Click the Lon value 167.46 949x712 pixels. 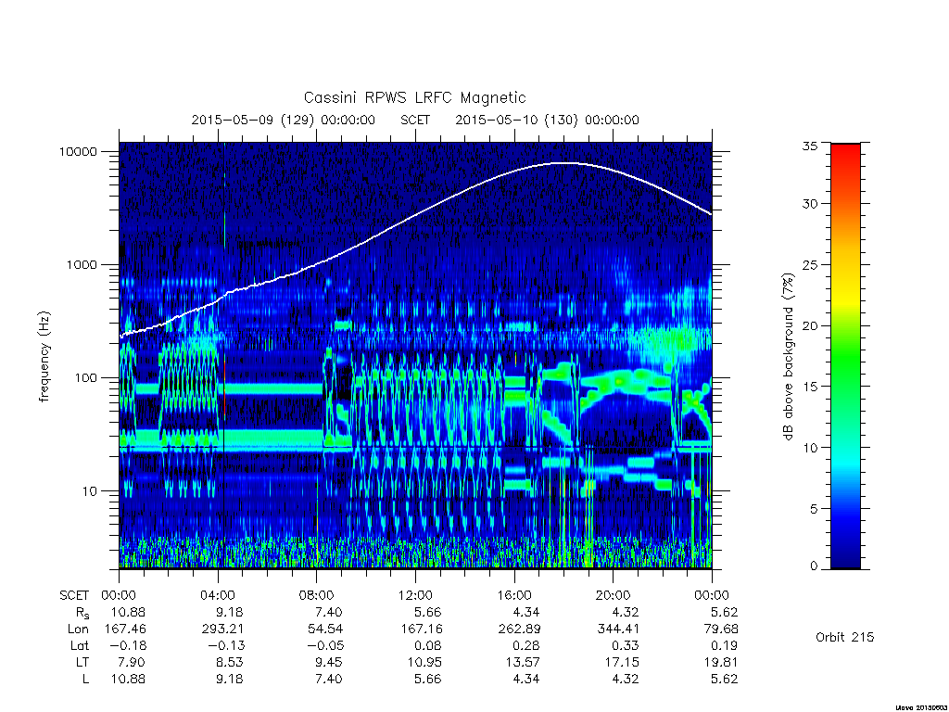pyautogui.click(x=125, y=629)
